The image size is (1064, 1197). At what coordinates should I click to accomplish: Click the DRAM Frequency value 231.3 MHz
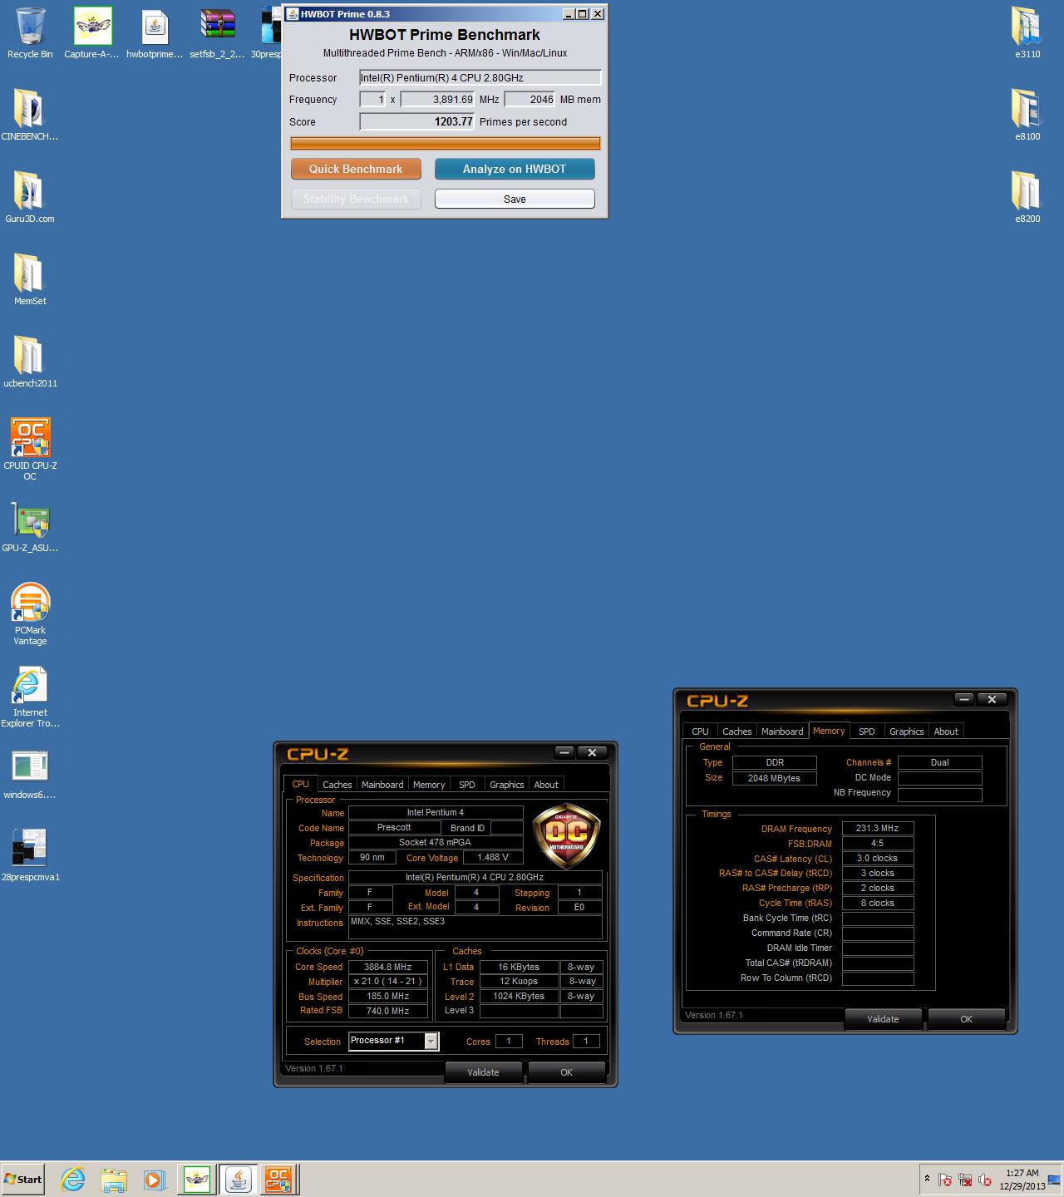[878, 828]
